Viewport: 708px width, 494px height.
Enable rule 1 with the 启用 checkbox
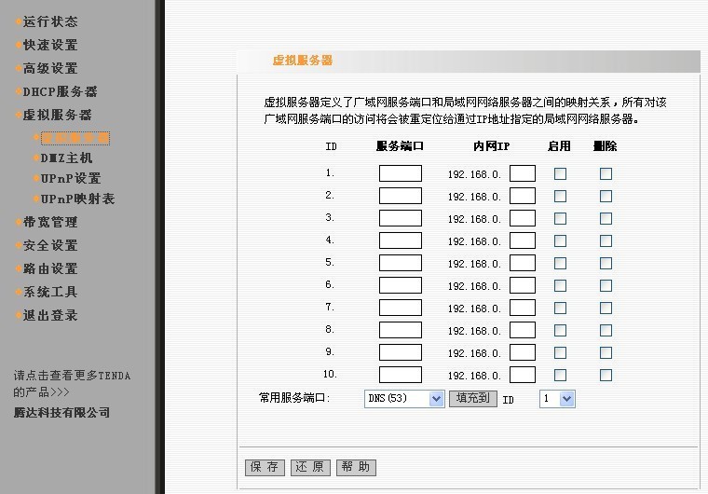click(561, 174)
